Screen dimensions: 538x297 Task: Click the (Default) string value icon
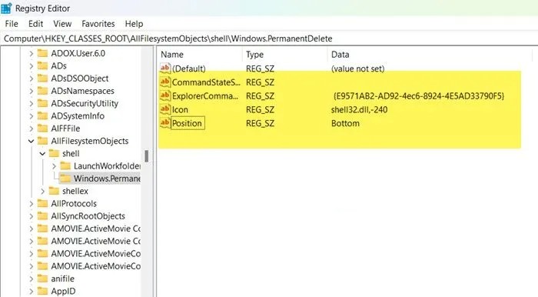pyautogui.click(x=165, y=68)
